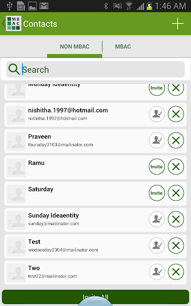
Task: Click invited status icon beside Test contact
Action: (157, 245)
